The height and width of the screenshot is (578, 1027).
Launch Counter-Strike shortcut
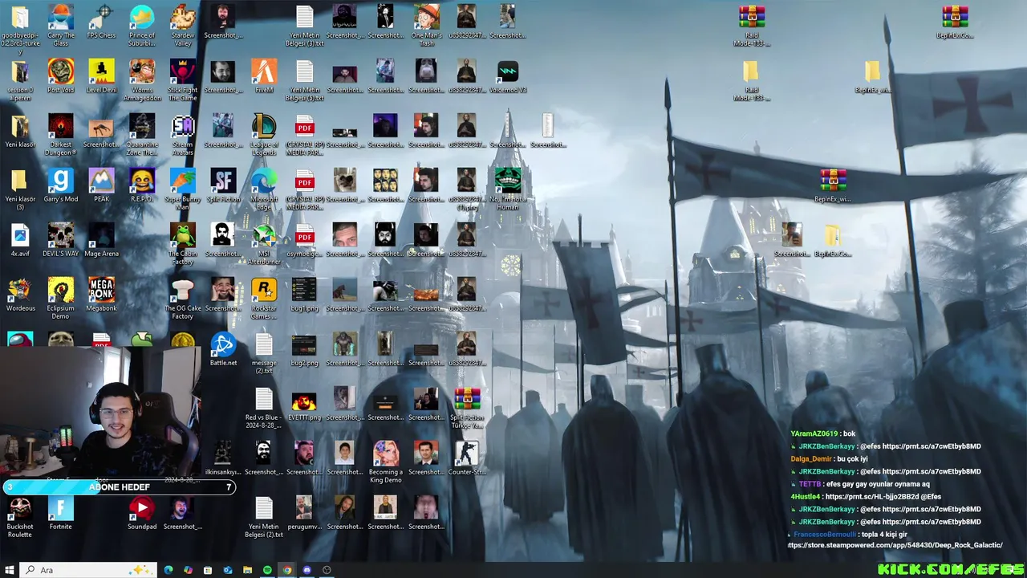tap(466, 458)
